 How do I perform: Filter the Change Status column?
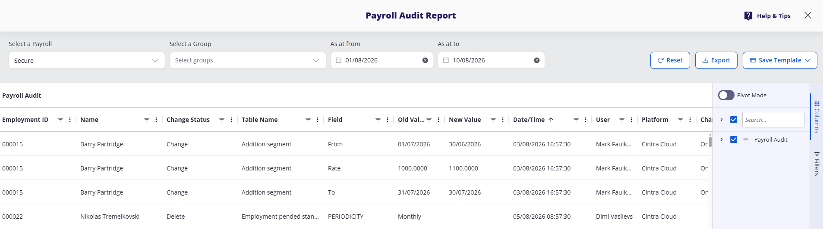pos(222,120)
